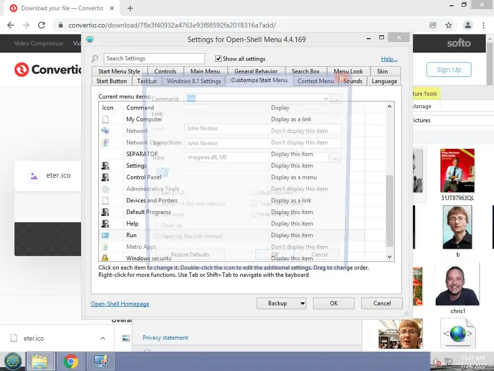Click the Open-Shell title bar shell icon
The height and width of the screenshot is (371, 494).
[x=90, y=40]
